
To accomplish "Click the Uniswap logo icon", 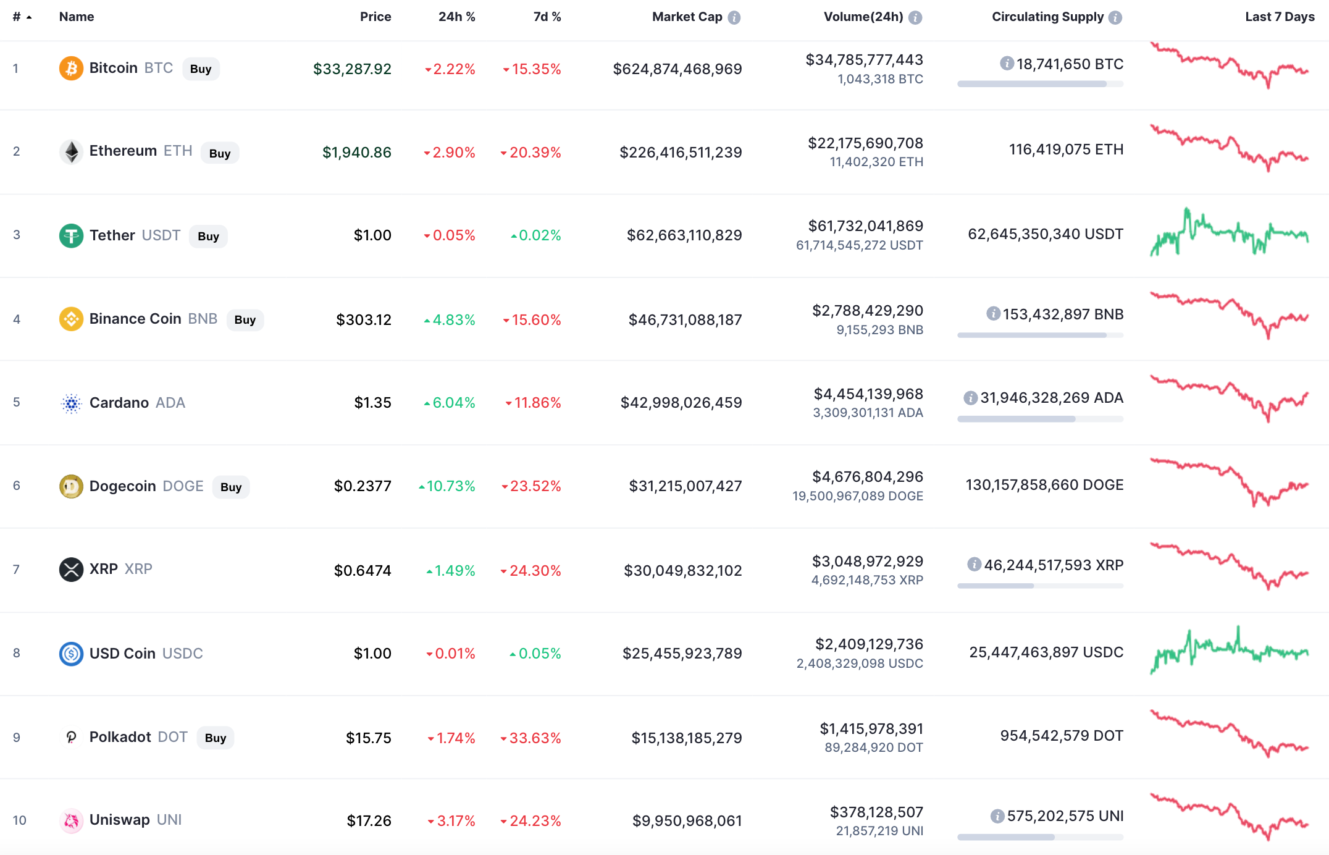I will tap(71, 820).
